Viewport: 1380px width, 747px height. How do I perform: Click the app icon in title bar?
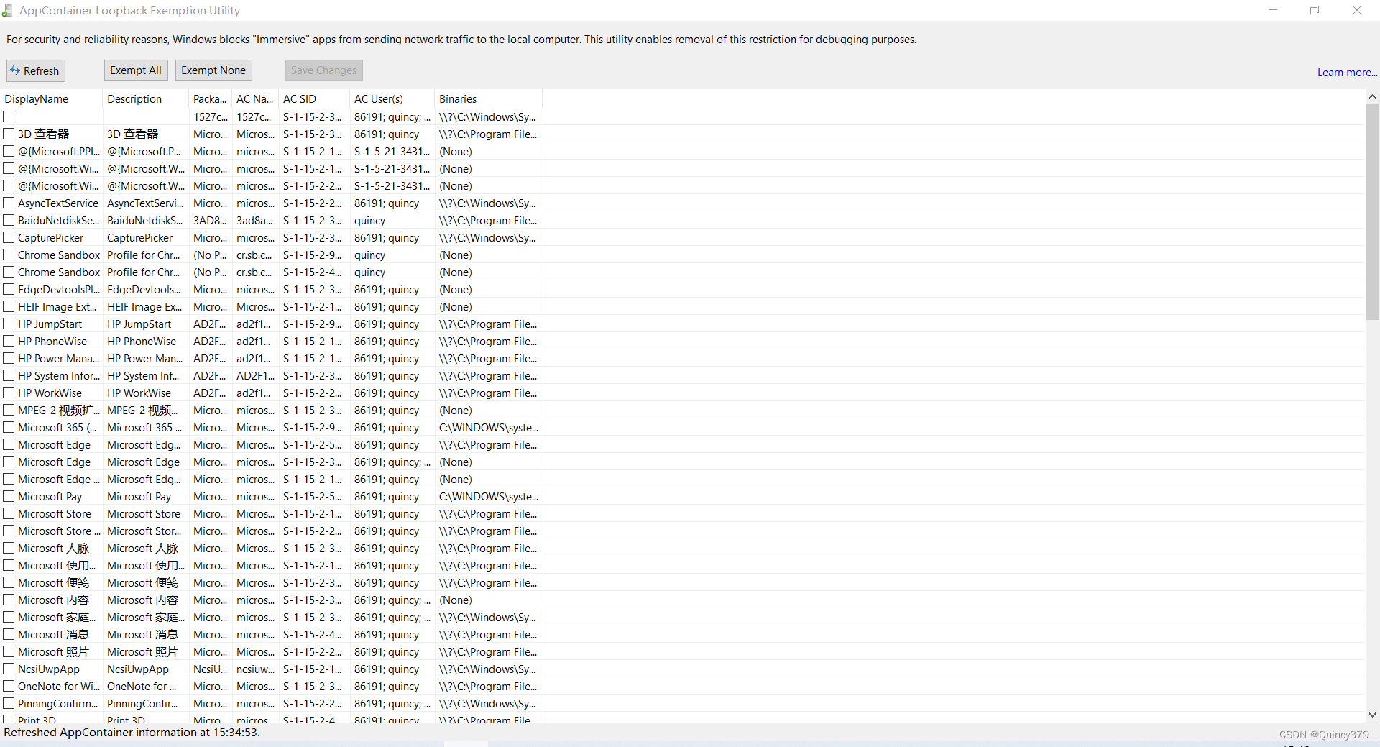[x=7, y=11]
